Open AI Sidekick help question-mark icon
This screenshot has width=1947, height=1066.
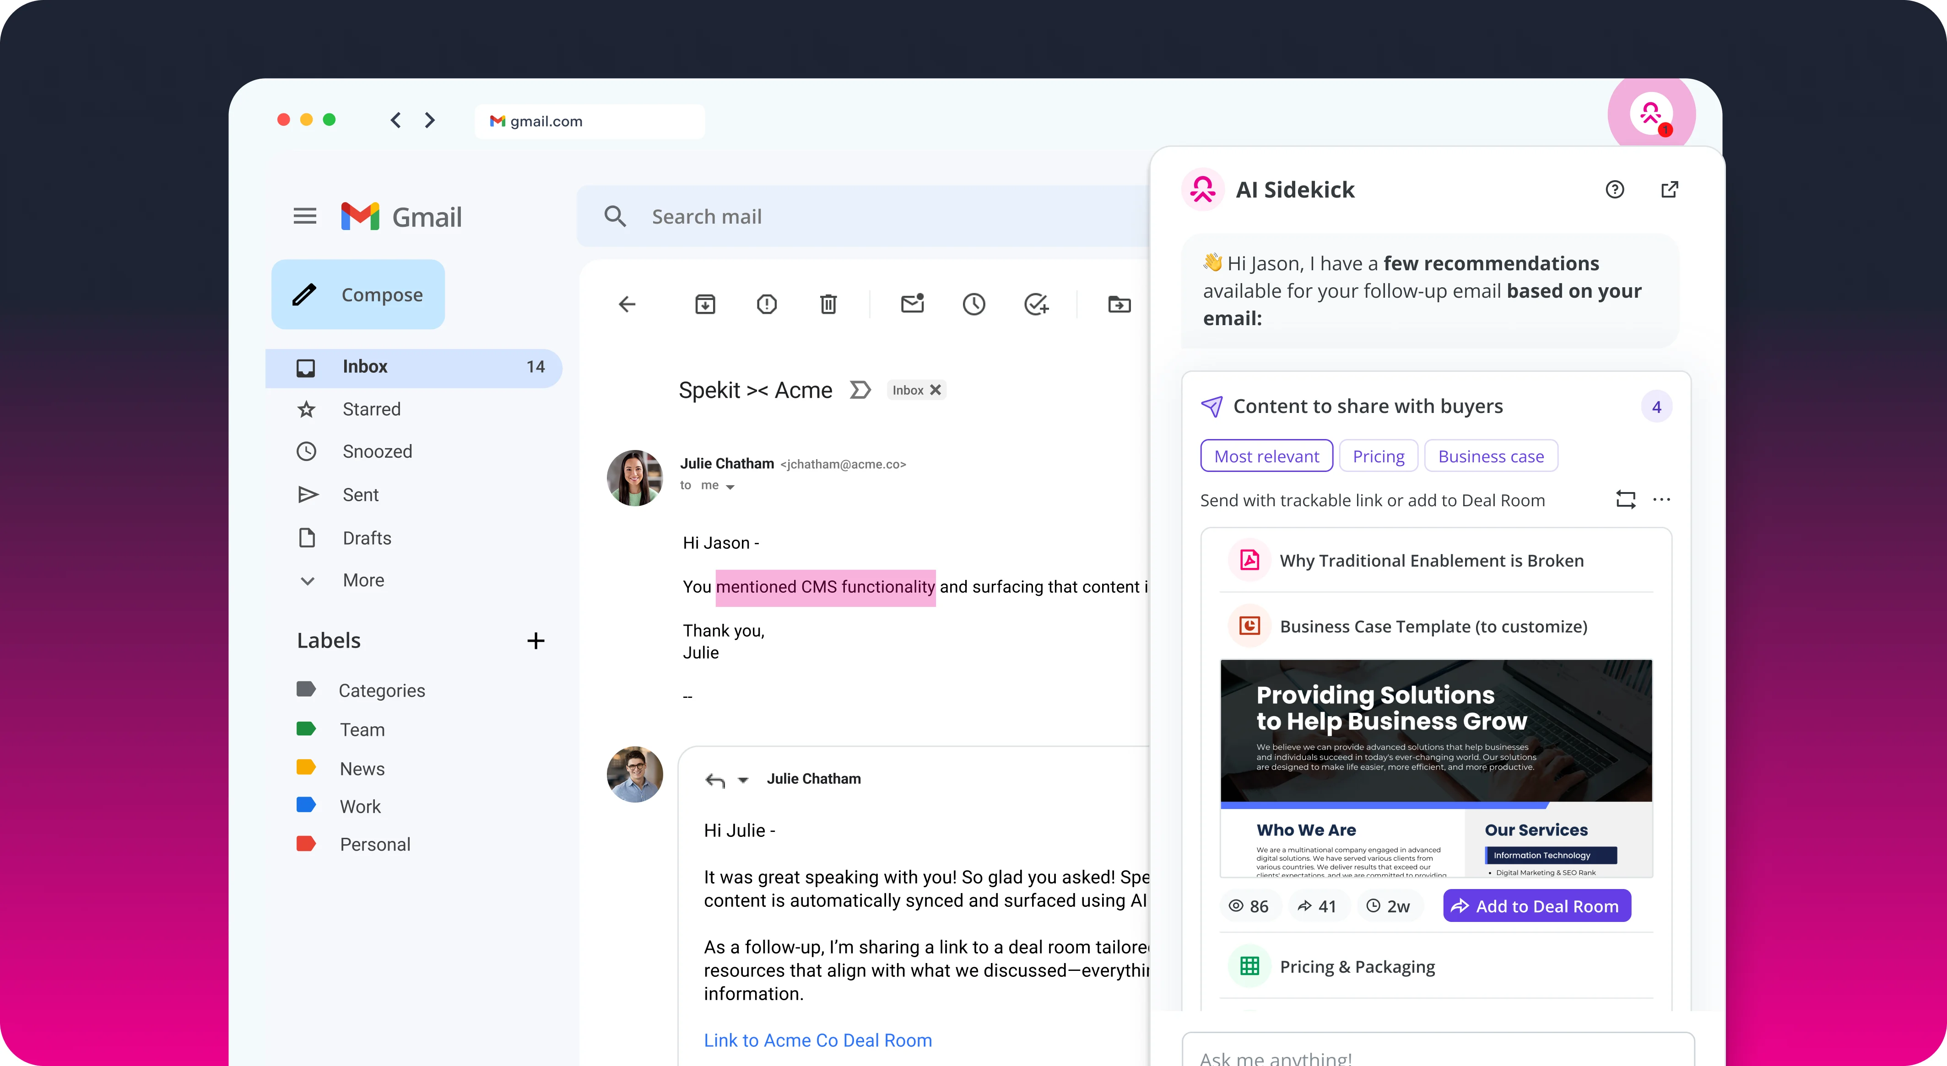tap(1615, 189)
